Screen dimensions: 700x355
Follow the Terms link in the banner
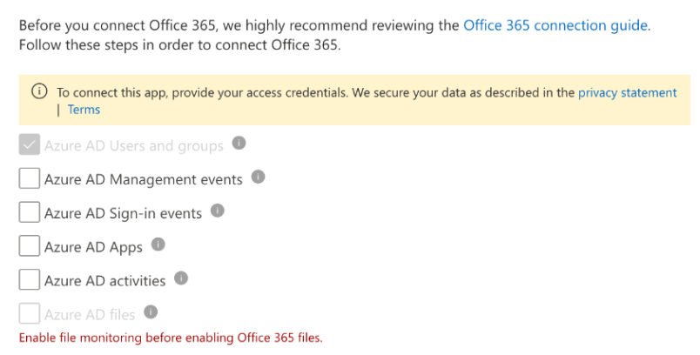click(x=84, y=110)
